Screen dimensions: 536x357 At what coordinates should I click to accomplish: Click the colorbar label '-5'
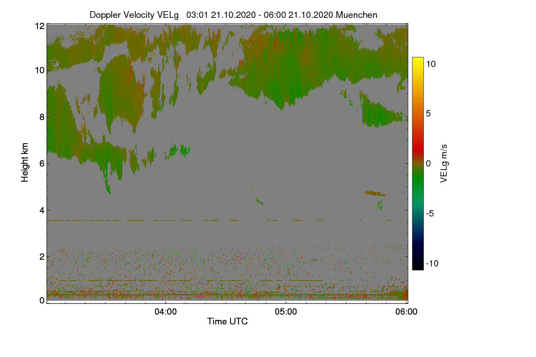(x=430, y=213)
